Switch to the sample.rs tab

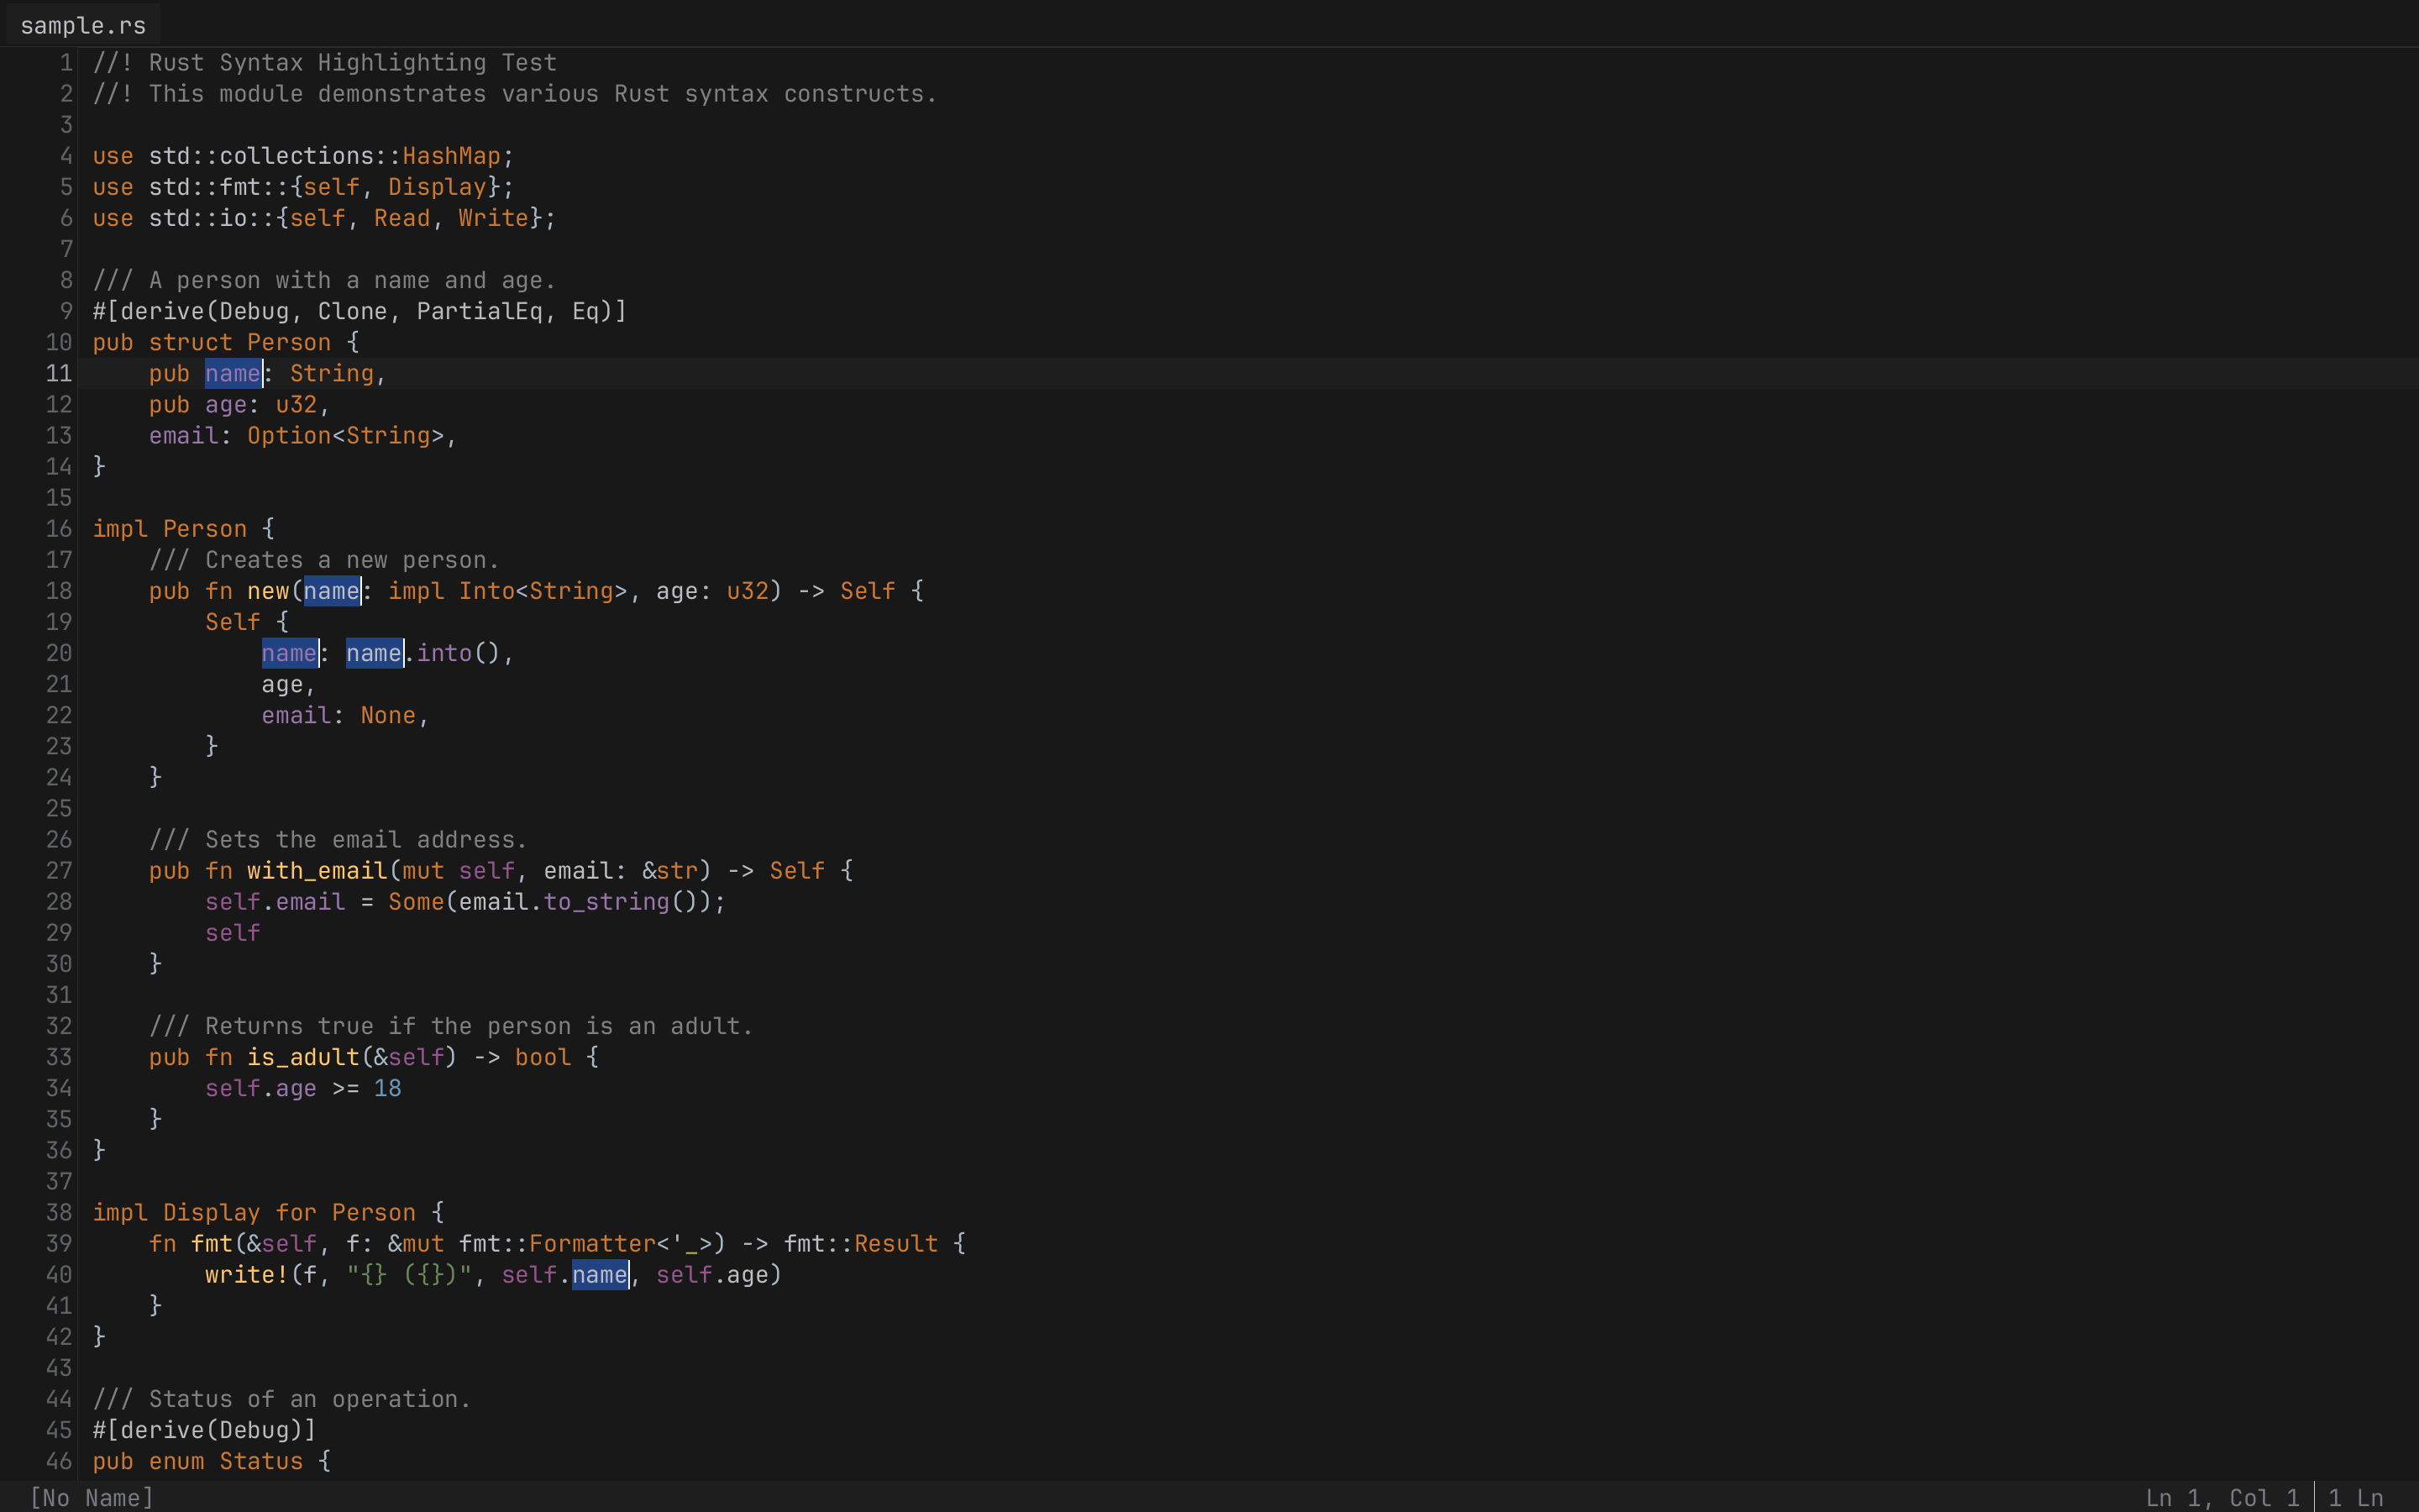(83, 25)
